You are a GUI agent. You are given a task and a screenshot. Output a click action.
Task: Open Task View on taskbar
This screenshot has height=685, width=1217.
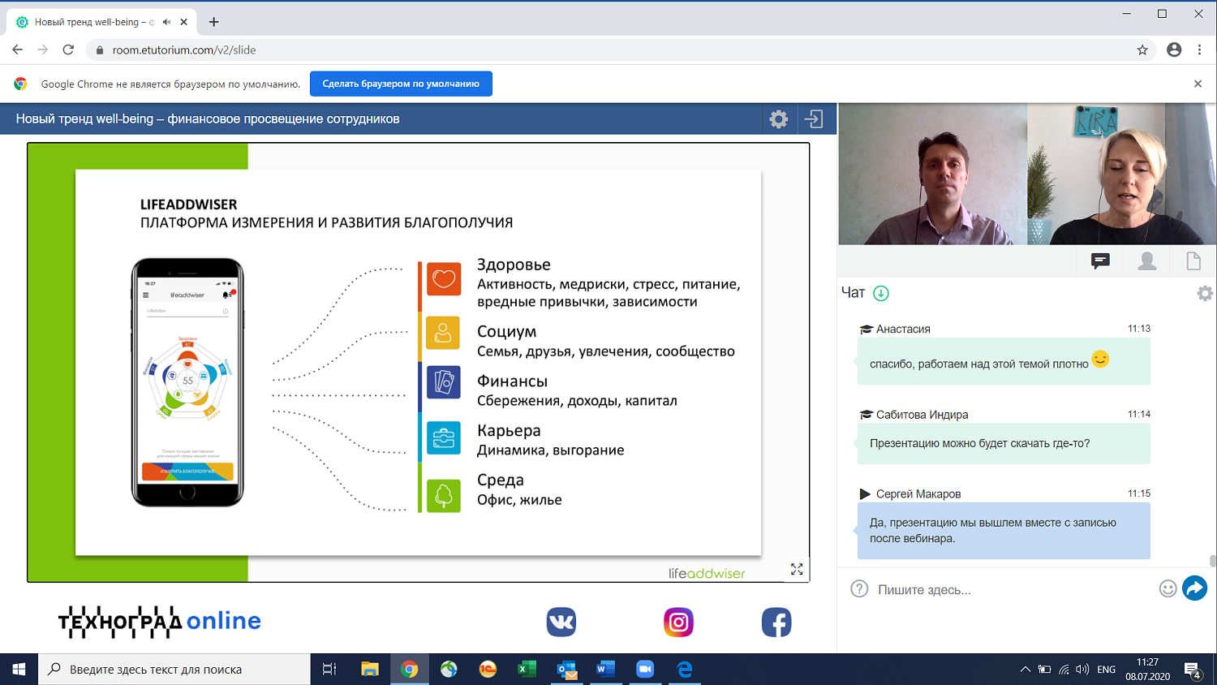click(329, 670)
